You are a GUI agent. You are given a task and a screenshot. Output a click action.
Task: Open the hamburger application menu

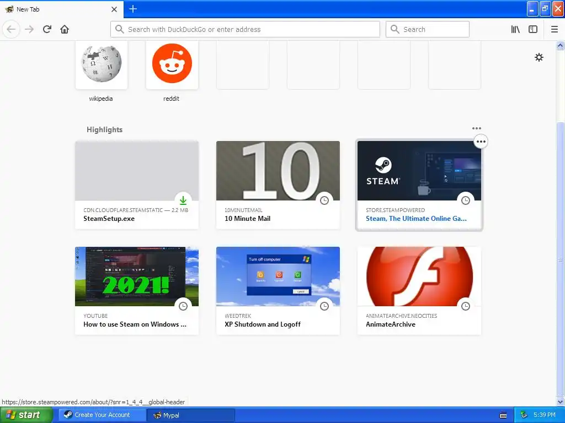[x=555, y=29]
